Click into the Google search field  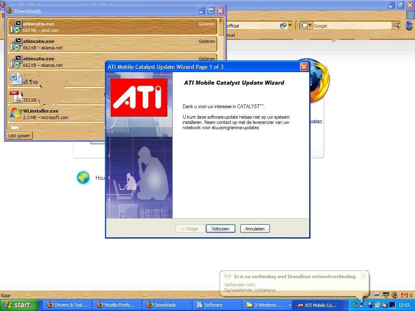[x=352, y=26]
